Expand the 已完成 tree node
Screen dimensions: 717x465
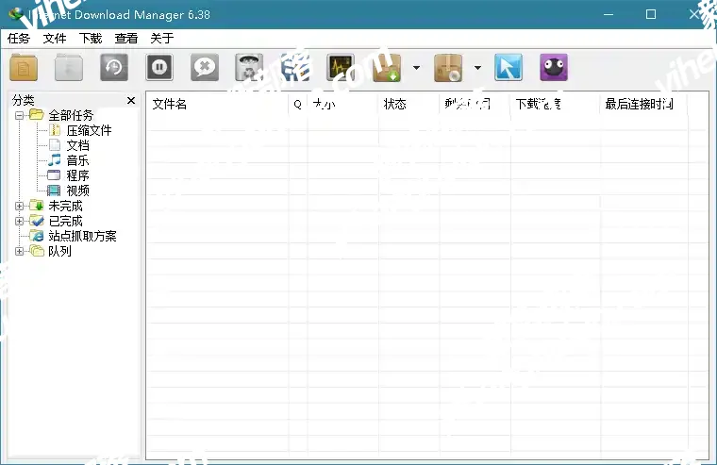tap(19, 221)
